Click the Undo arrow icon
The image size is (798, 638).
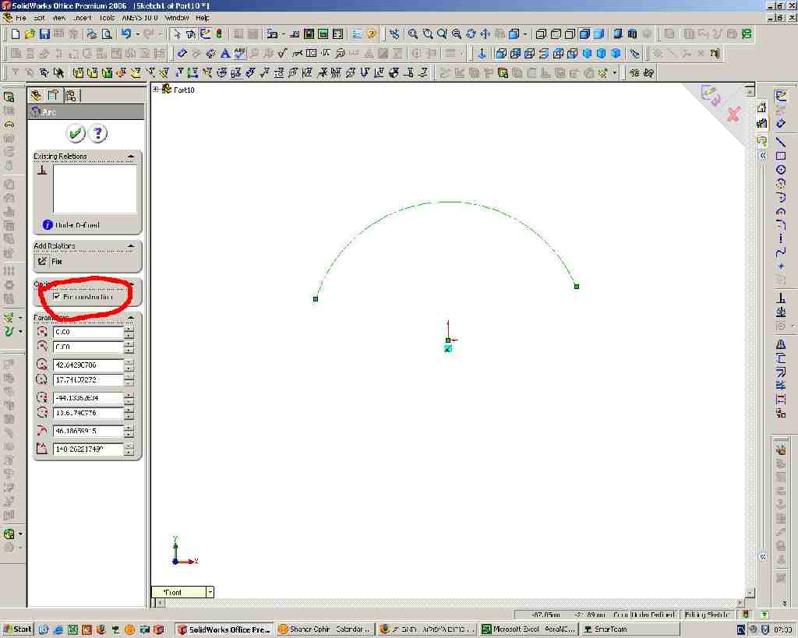pyautogui.click(x=125, y=34)
